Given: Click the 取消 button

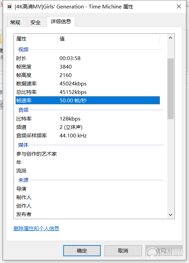Looking at the screenshot, I should click(x=123, y=251).
